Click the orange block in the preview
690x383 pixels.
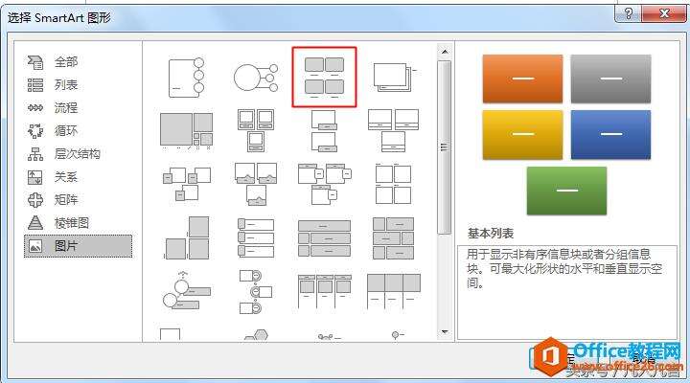coord(523,79)
